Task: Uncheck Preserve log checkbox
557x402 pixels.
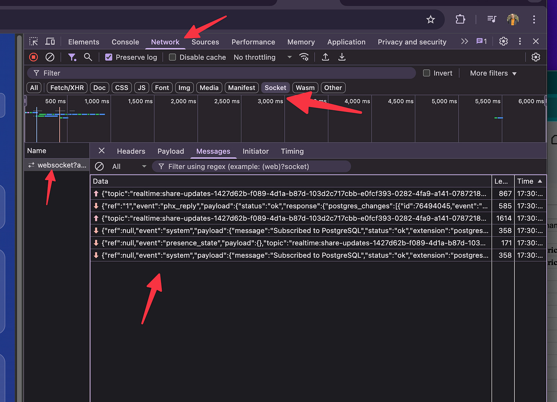Action: coord(109,57)
